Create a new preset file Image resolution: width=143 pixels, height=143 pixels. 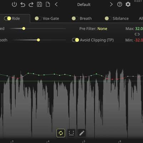(x=48, y=4)
